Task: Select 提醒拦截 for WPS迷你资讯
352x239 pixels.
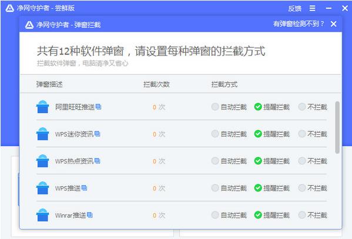Action: tap(272, 134)
